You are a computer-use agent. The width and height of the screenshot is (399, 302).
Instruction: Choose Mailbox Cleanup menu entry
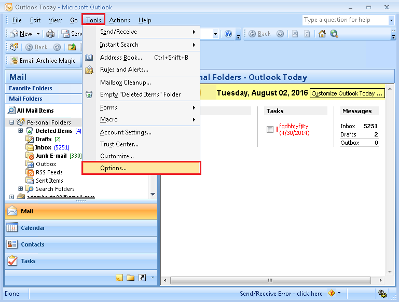point(141,83)
